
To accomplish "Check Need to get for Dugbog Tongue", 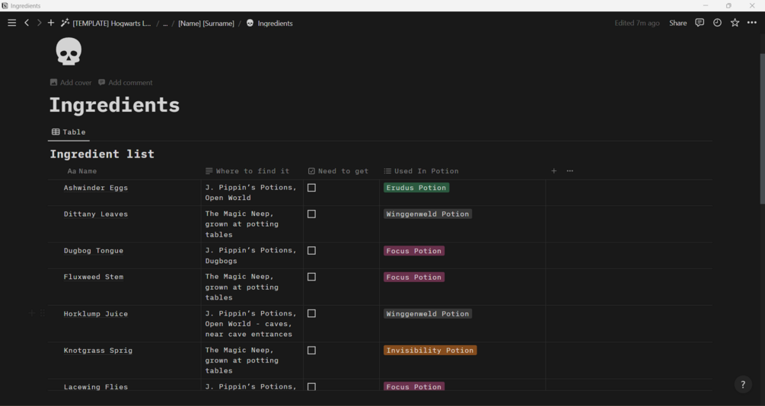I will (312, 251).
